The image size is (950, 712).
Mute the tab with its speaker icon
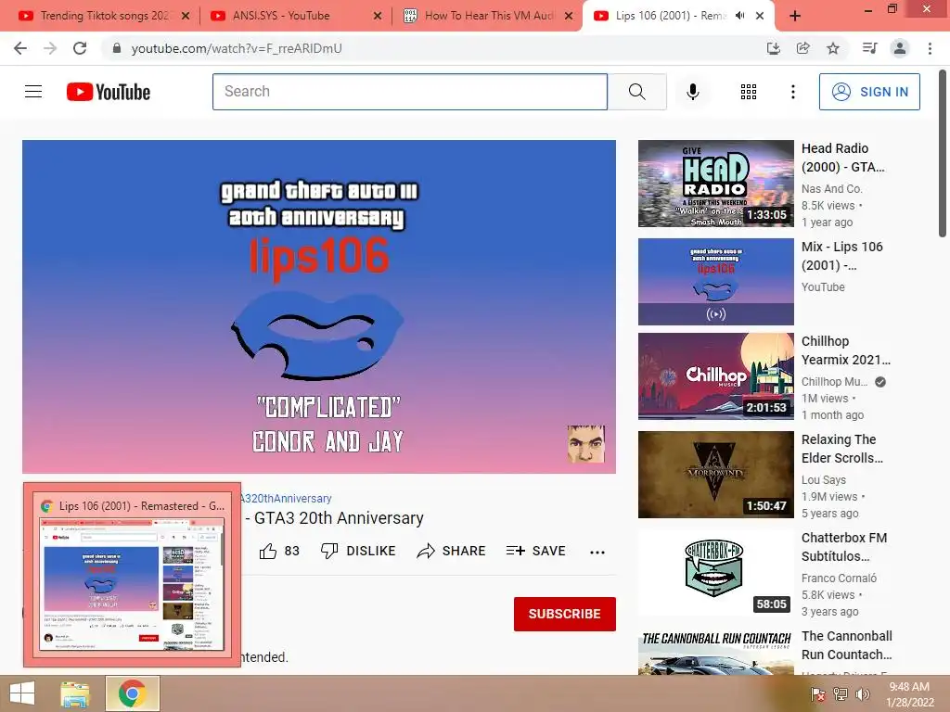tap(739, 16)
